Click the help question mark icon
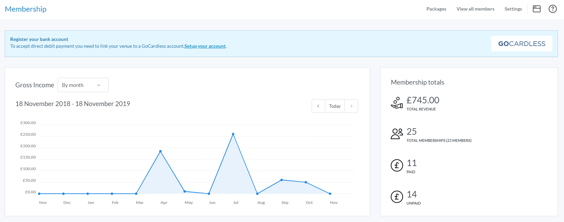 click(552, 9)
